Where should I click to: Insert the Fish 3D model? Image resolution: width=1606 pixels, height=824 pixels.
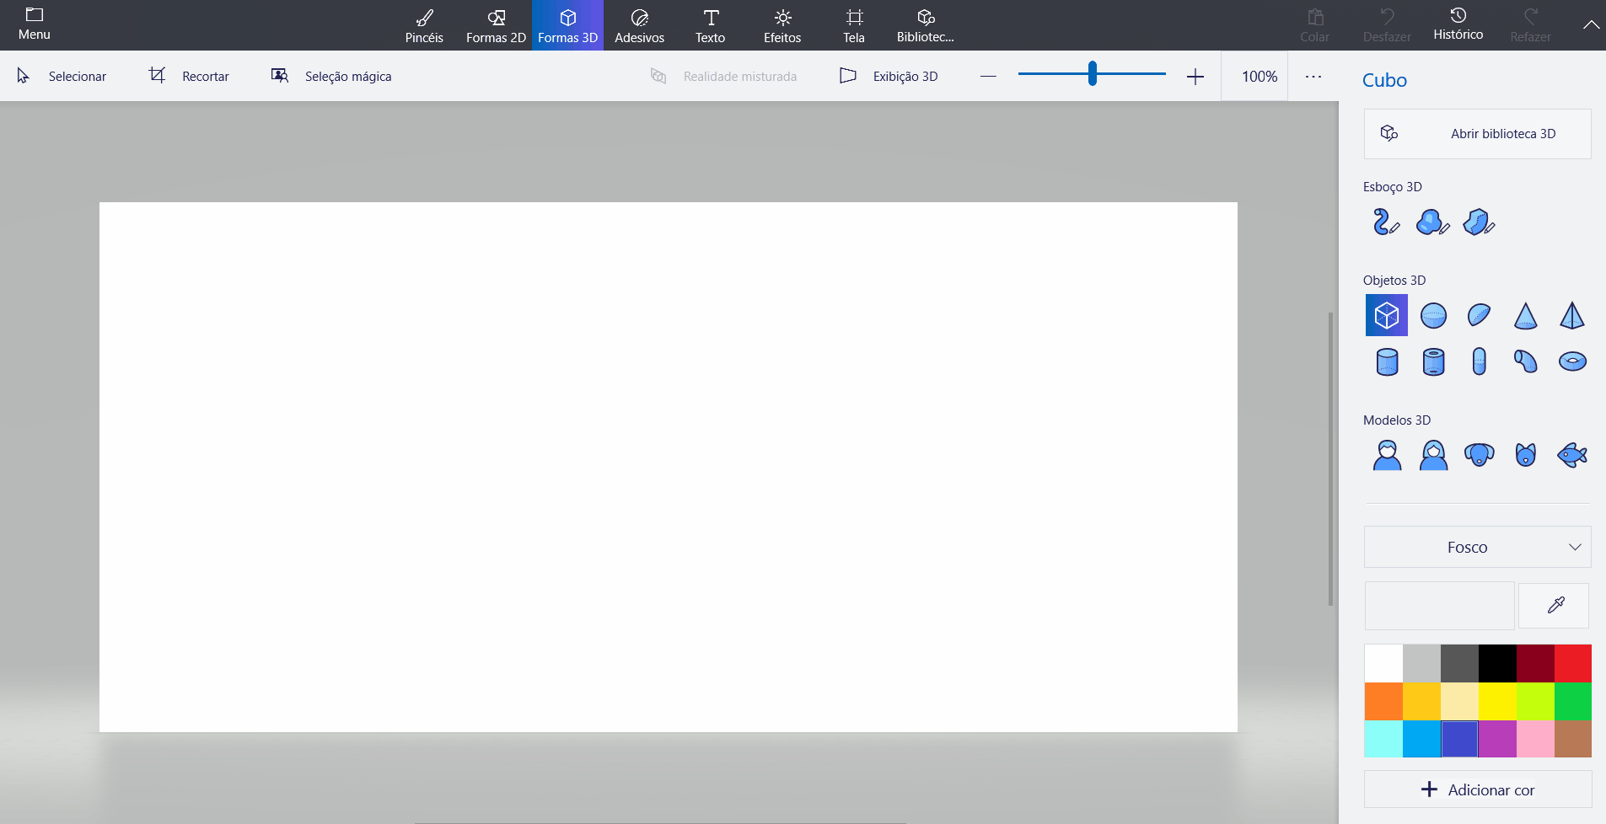[1572, 455]
